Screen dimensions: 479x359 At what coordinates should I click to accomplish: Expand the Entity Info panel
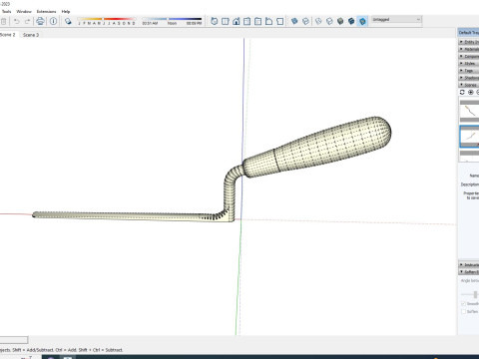click(x=469, y=42)
